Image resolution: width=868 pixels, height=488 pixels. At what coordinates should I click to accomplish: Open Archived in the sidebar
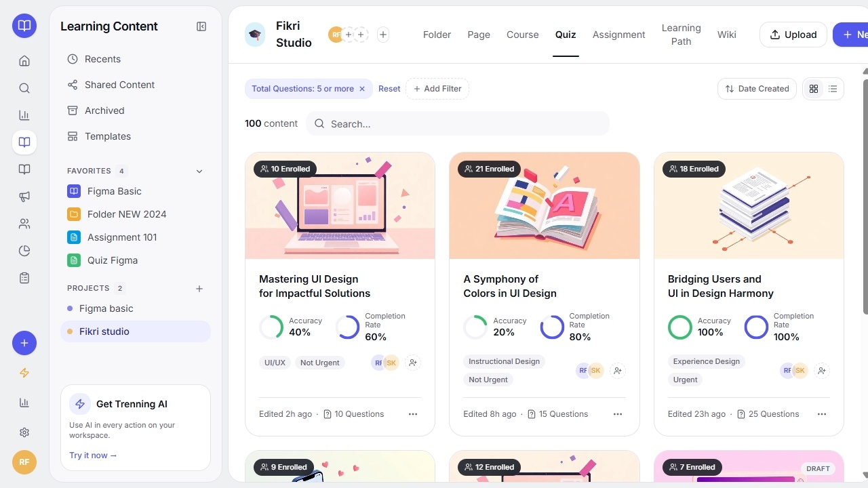[x=136, y=110]
